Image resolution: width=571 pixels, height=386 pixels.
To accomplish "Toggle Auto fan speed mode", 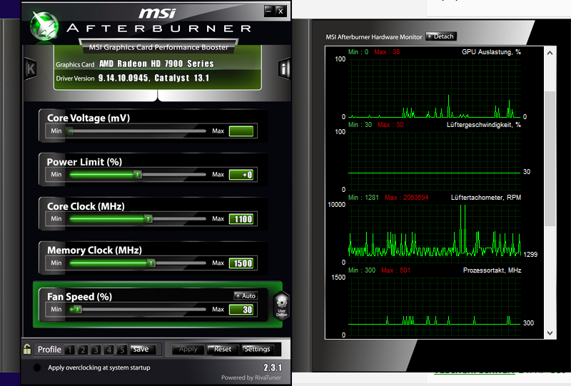I will (x=246, y=295).
